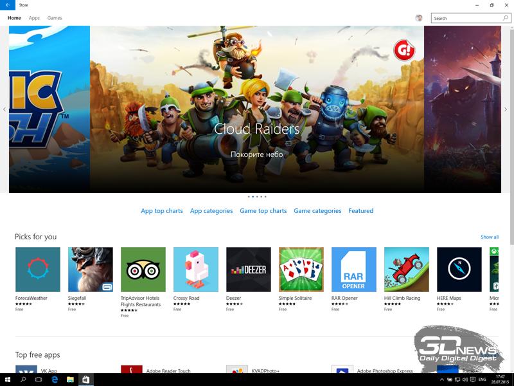
Task: Open Action Center notifications icon
Action: tap(473, 380)
